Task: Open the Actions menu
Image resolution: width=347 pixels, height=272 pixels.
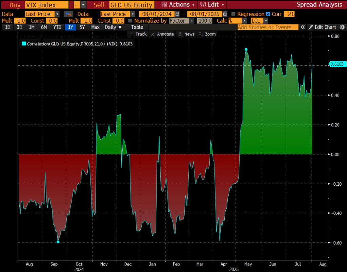Action: point(179,4)
